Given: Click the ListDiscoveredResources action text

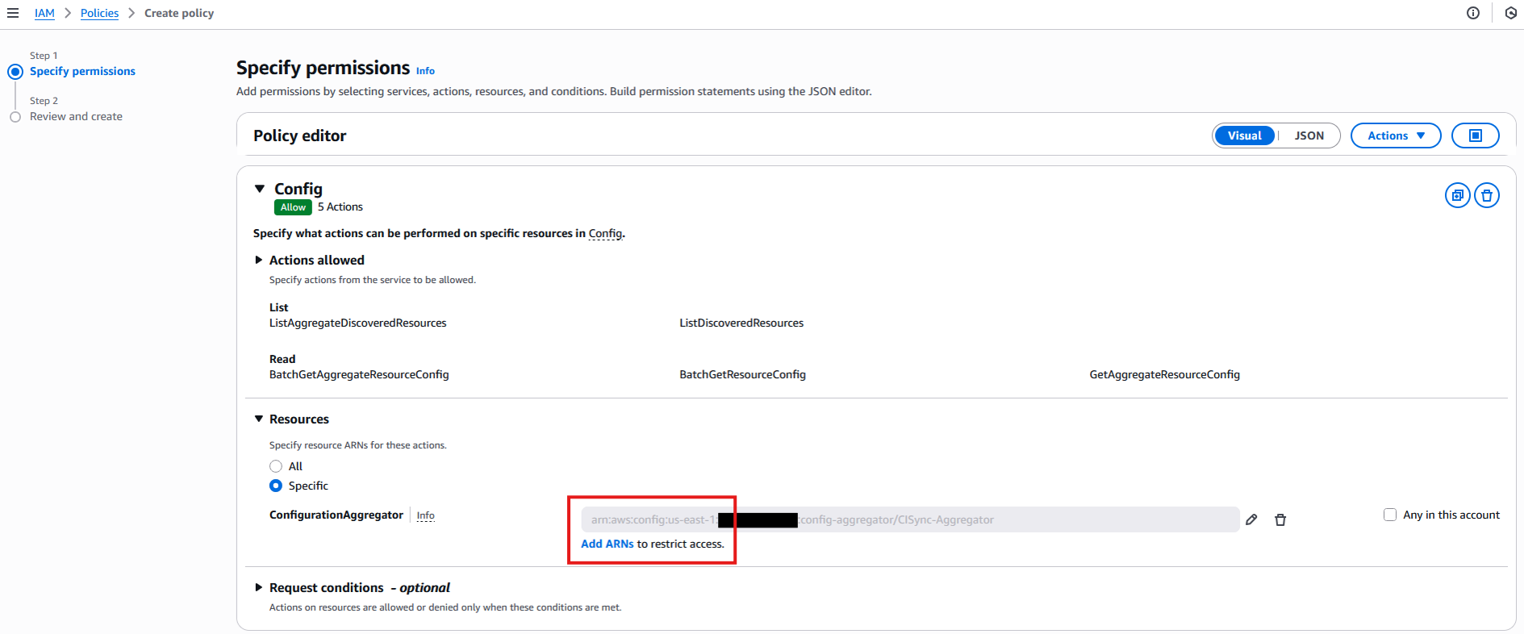Looking at the screenshot, I should [741, 323].
